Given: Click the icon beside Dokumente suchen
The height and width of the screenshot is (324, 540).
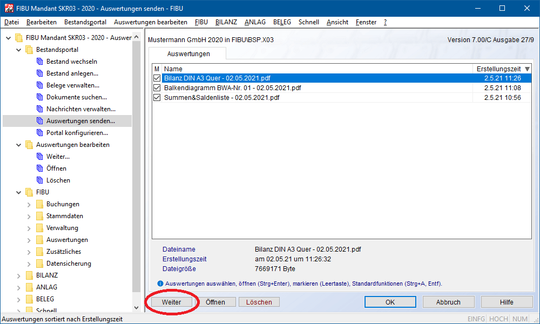Looking at the screenshot, I should point(39,97).
